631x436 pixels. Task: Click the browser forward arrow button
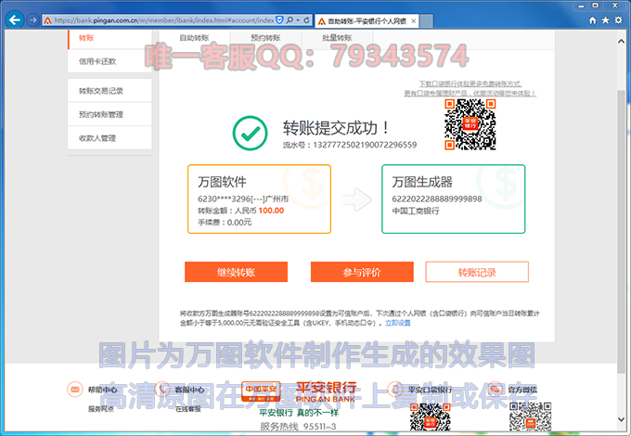(33, 19)
